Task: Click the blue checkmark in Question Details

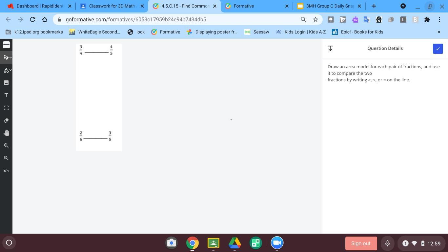Action: click(438, 49)
